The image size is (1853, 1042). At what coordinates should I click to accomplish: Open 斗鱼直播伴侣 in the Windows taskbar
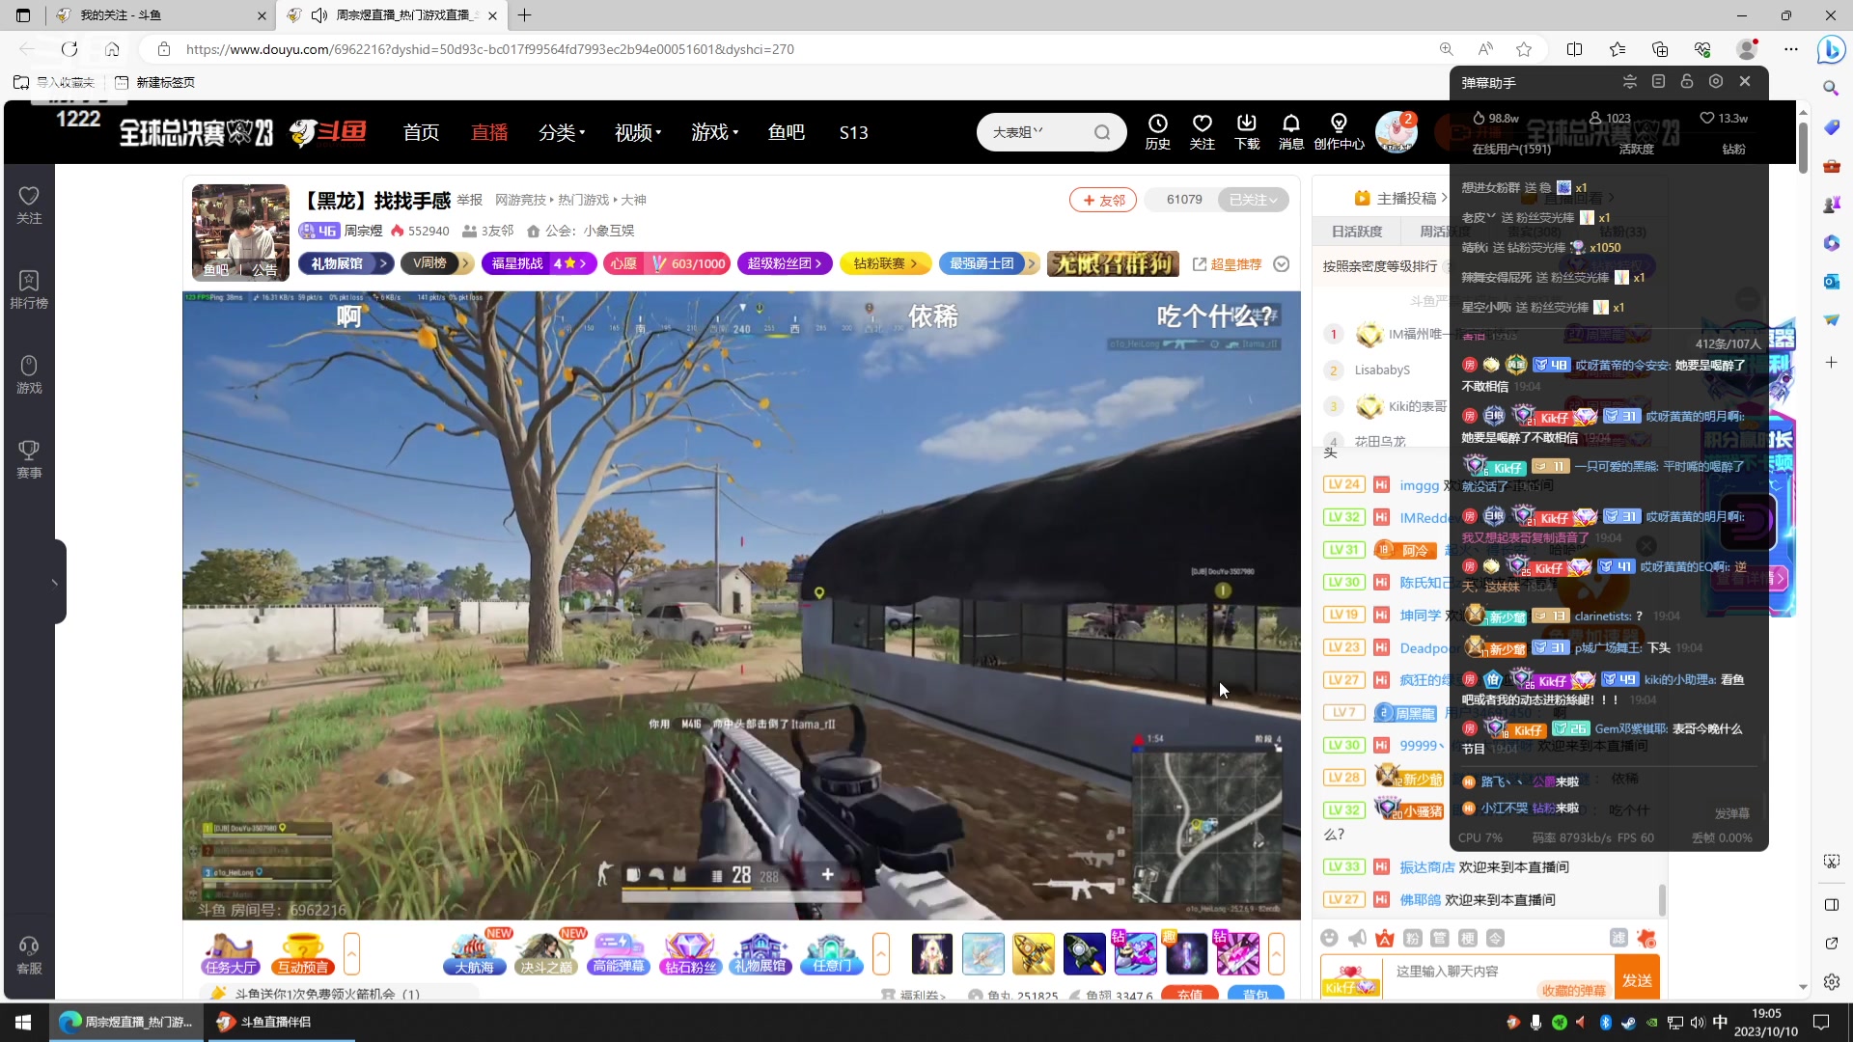pyautogui.click(x=280, y=1022)
